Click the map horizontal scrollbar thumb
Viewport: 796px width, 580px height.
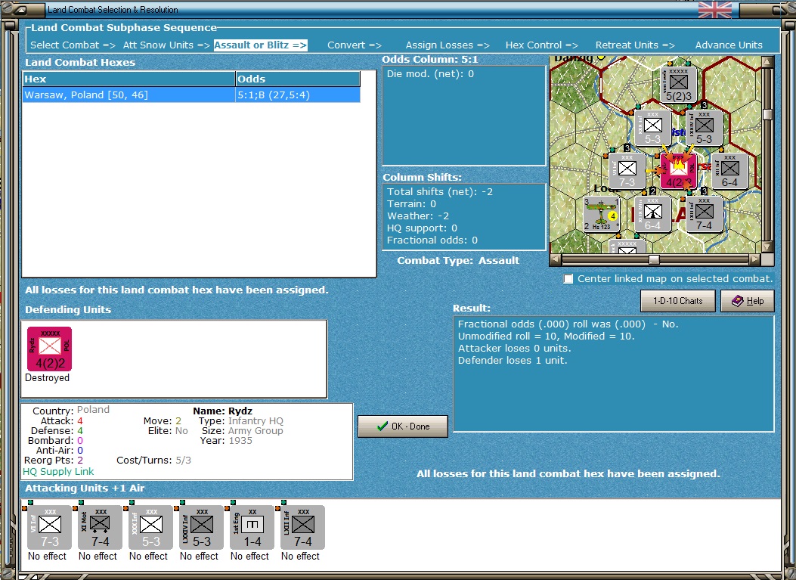(x=655, y=259)
